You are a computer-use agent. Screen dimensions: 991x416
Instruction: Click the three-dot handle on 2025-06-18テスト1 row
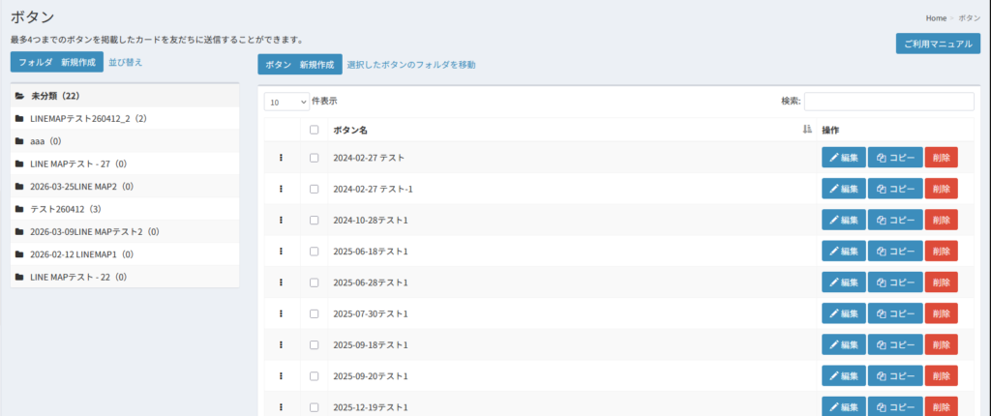[281, 252]
